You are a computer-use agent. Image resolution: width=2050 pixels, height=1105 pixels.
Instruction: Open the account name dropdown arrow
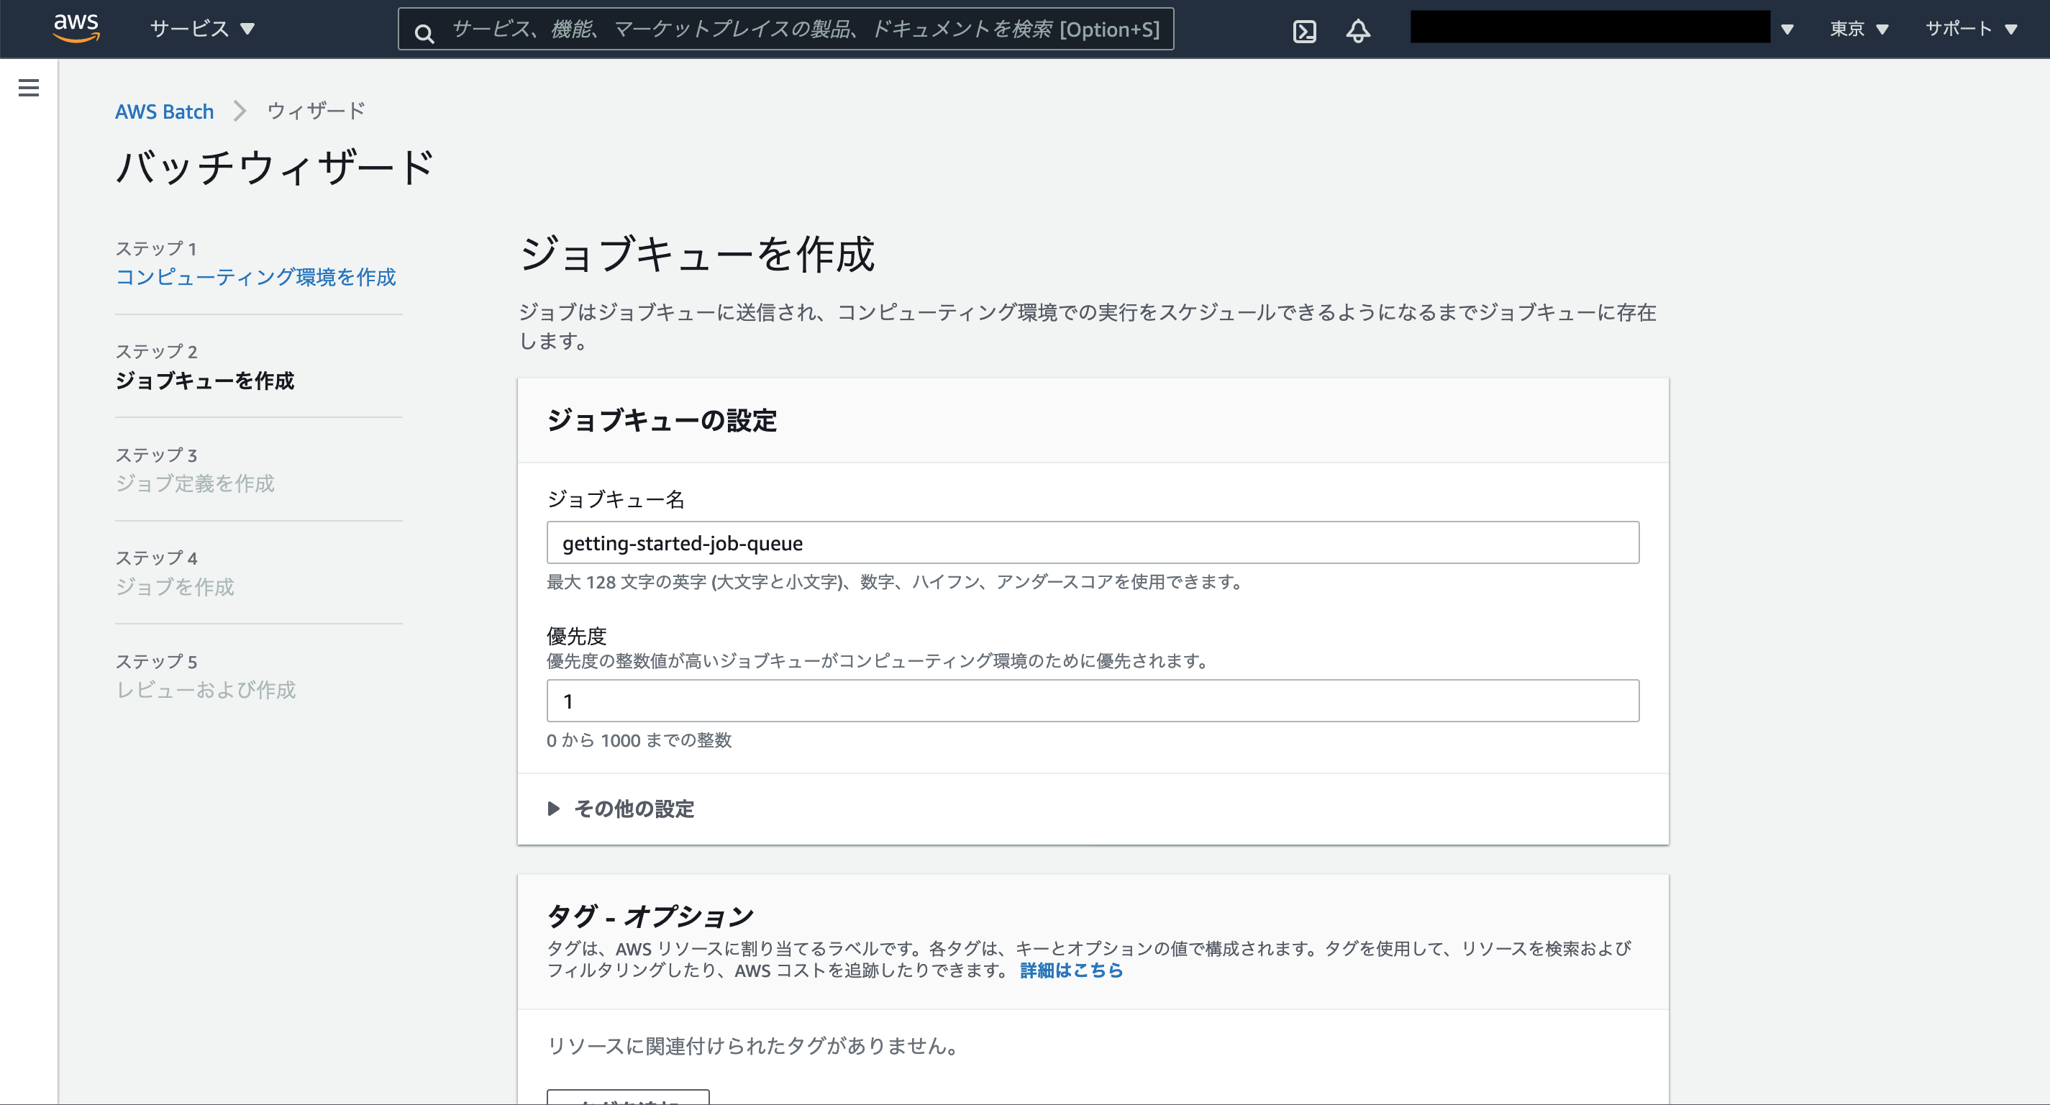point(1787,29)
